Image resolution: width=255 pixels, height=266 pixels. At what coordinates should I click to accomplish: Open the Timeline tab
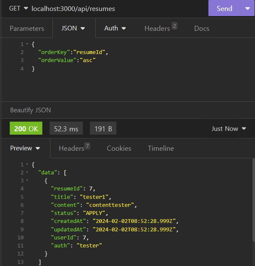point(161,148)
